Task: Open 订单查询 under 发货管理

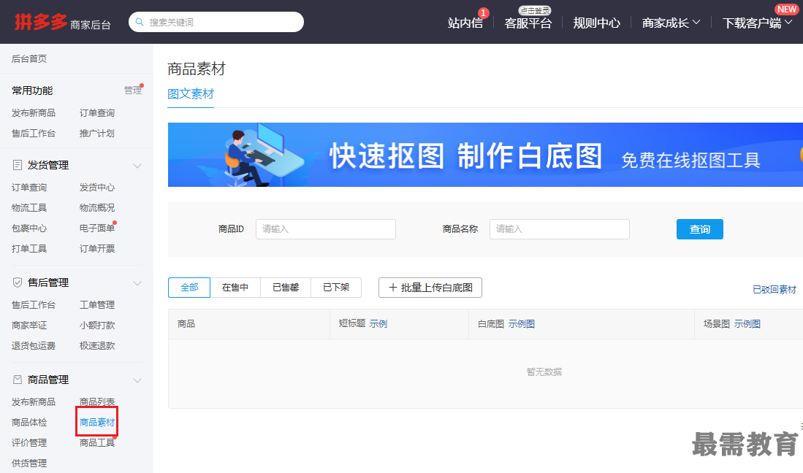Action: click(x=29, y=188)
